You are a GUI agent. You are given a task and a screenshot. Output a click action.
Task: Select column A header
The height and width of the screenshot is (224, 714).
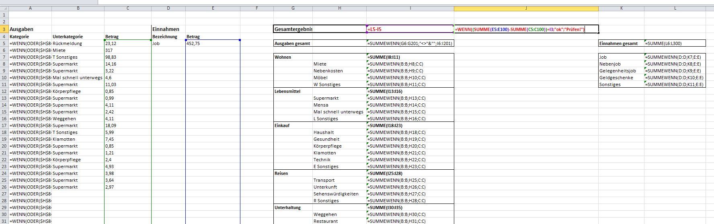[30, 8]
